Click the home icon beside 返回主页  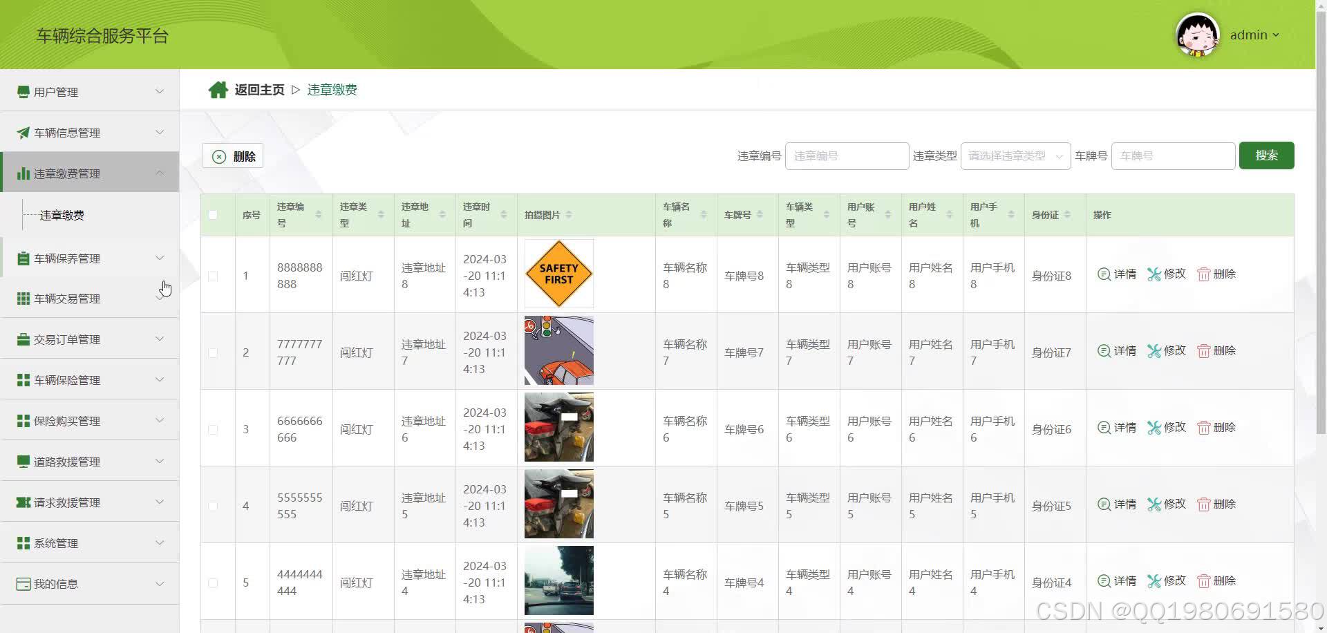tap(218, 90)
